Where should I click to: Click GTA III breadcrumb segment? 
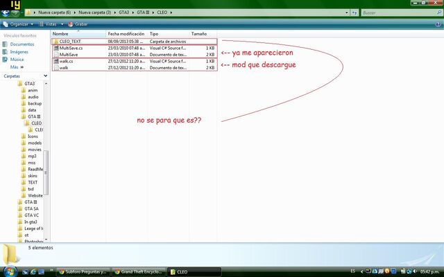click(x=143, y=12)
